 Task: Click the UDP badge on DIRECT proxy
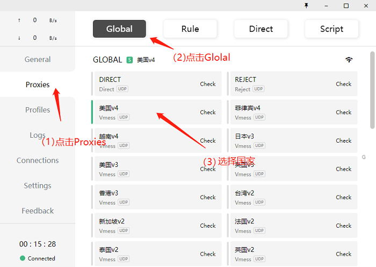pyautogui.click(x=123, y=89)
